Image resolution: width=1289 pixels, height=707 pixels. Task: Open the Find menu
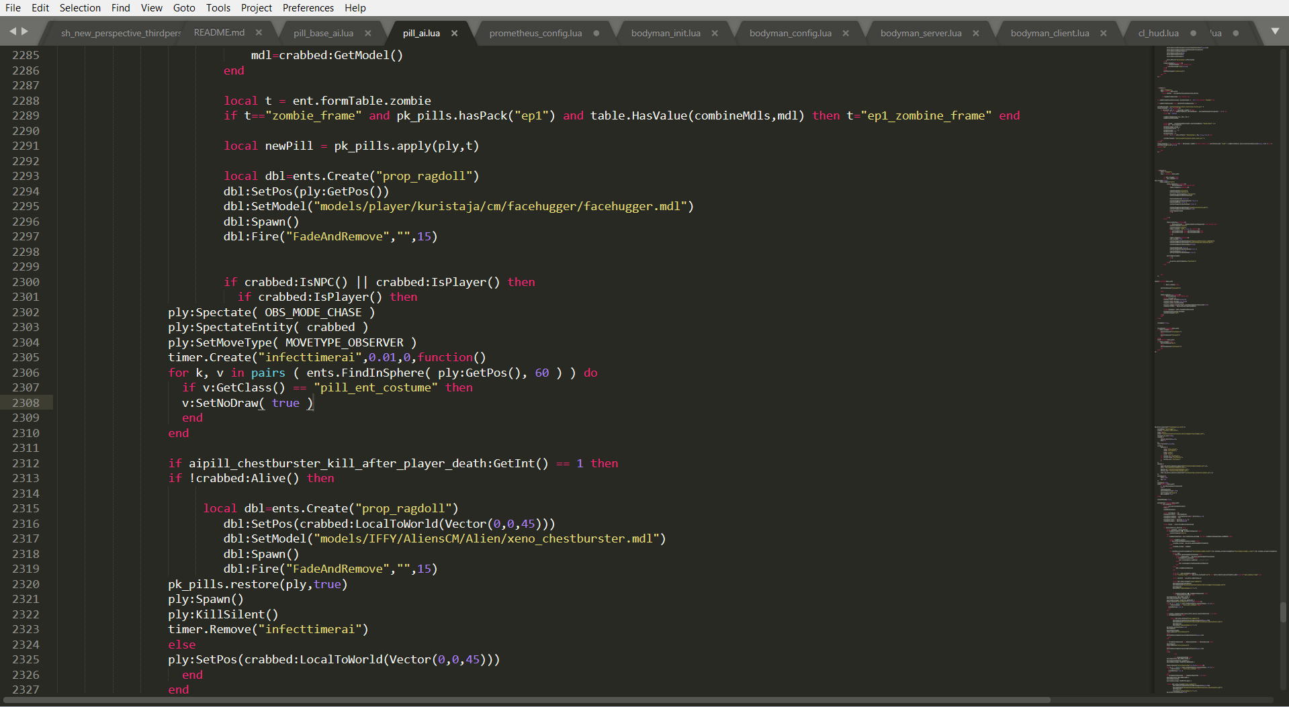[121, 8]
